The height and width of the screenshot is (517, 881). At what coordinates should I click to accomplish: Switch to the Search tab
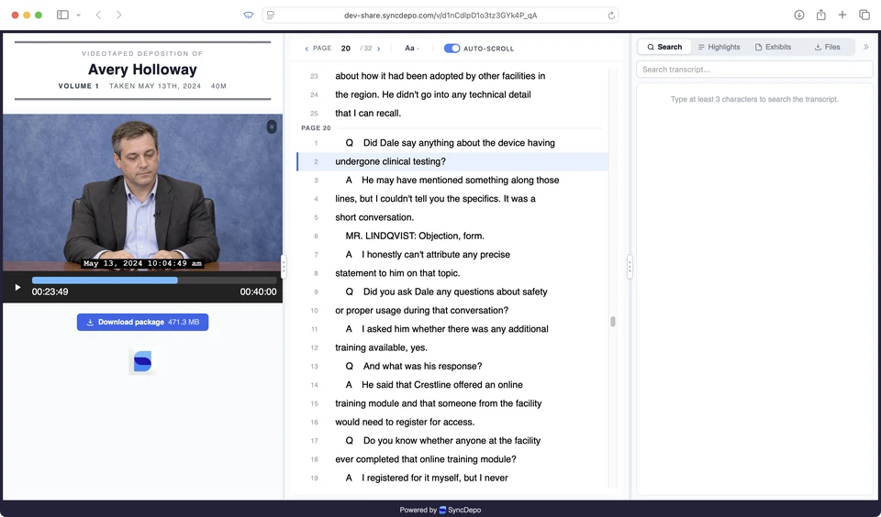pos(664,47)
